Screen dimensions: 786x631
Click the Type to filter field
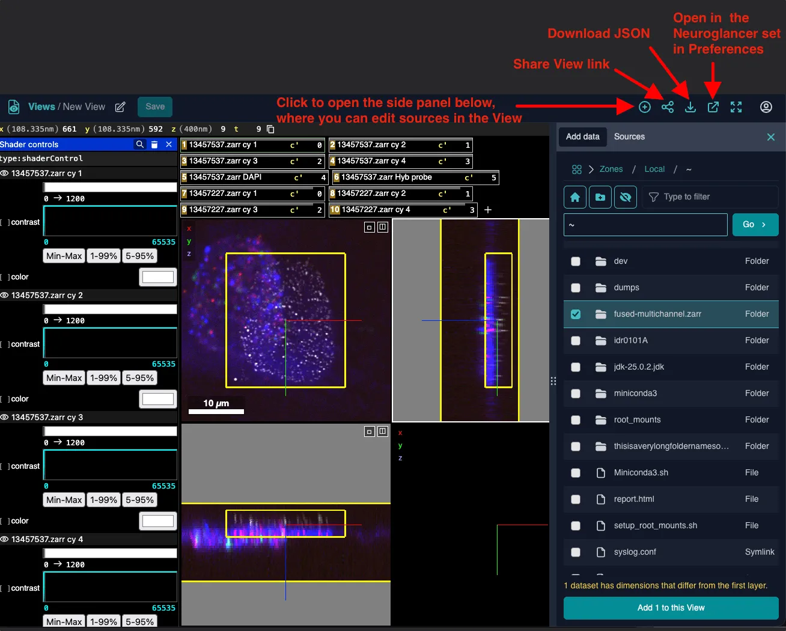coord(710,197)
